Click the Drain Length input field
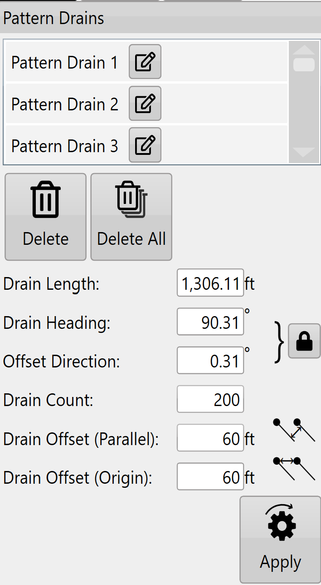Viewport: 321px width, 585px height. (210, 283)
